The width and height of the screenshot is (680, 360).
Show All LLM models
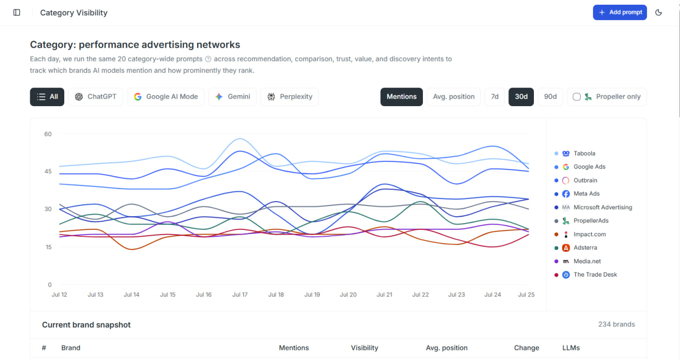tap(47, 97)
